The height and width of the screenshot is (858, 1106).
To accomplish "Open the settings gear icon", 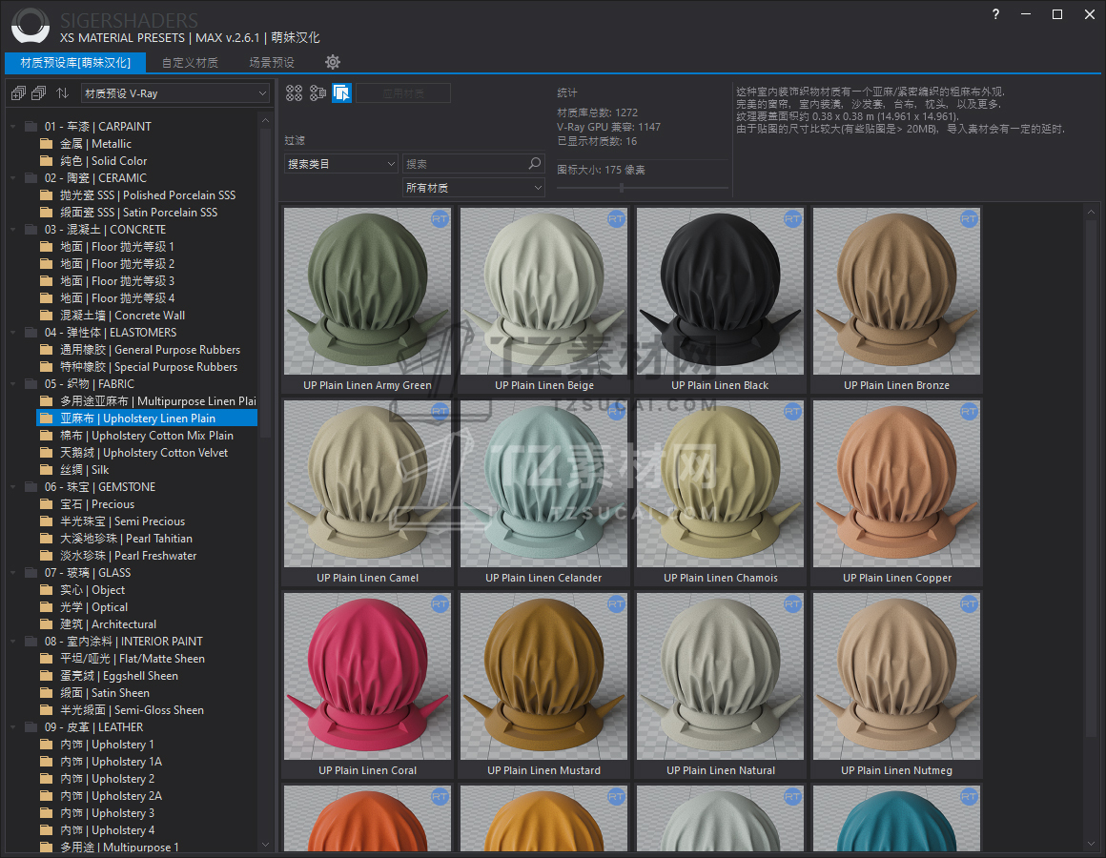I will pyautogui.click(x=333, y=62).
